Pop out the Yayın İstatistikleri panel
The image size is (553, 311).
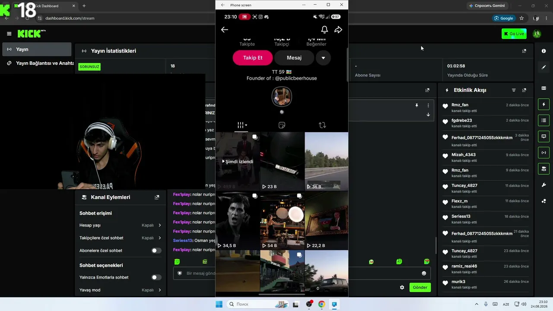(x=524, y=51)
